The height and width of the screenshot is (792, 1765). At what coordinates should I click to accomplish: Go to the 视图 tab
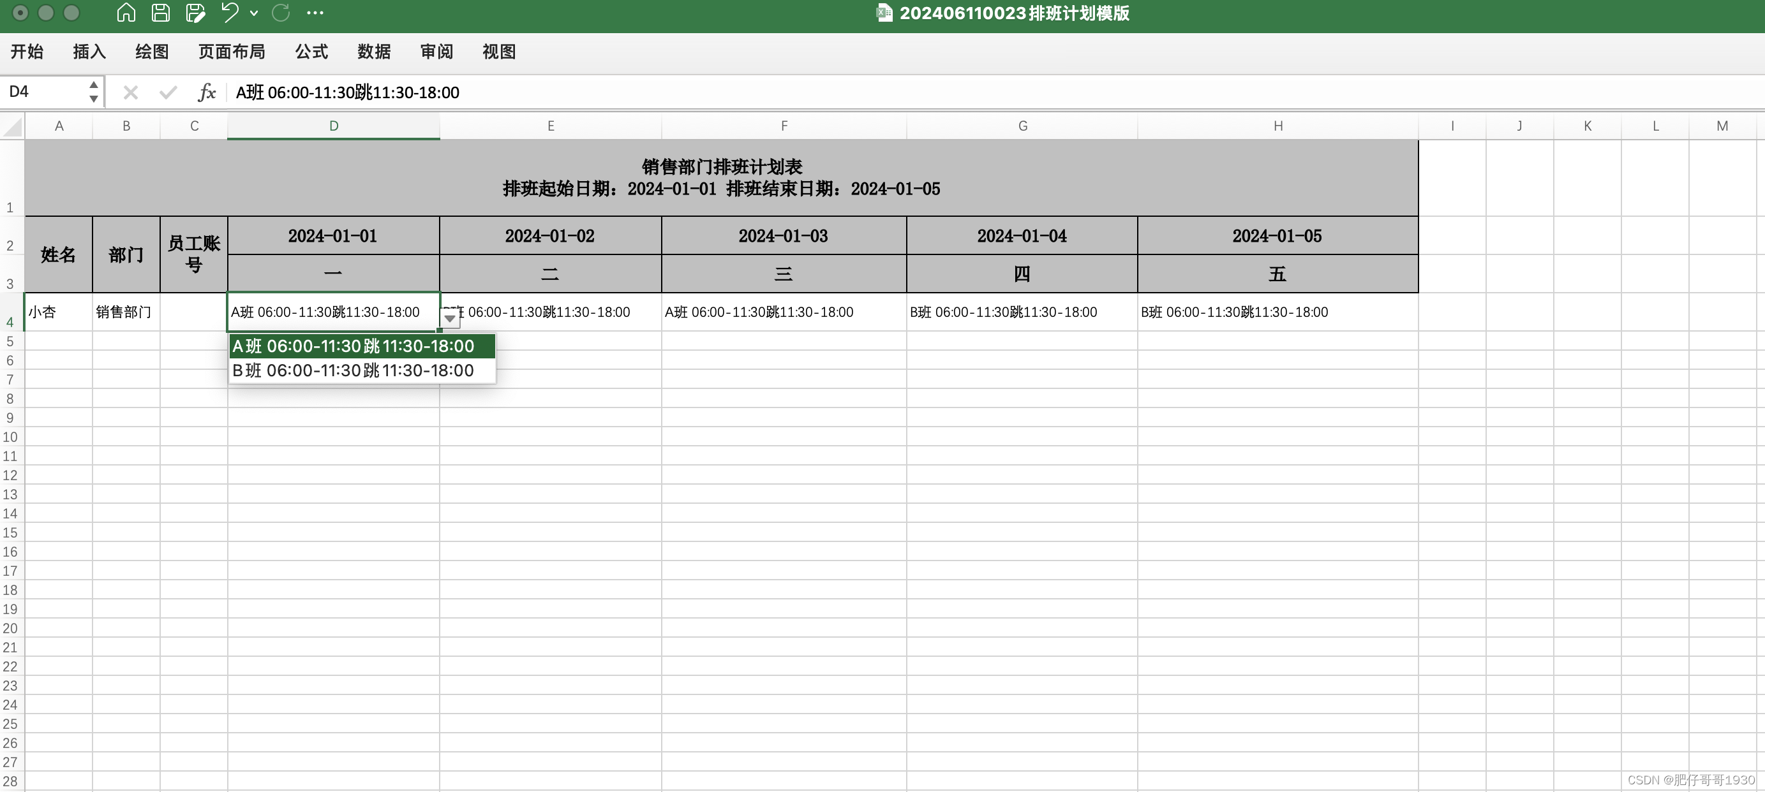pos(499,52)
